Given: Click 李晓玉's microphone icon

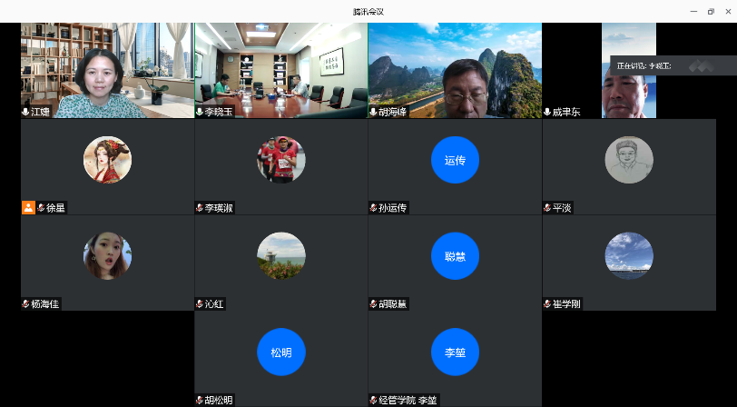Looking at the screenshot, I should [200, 112].
